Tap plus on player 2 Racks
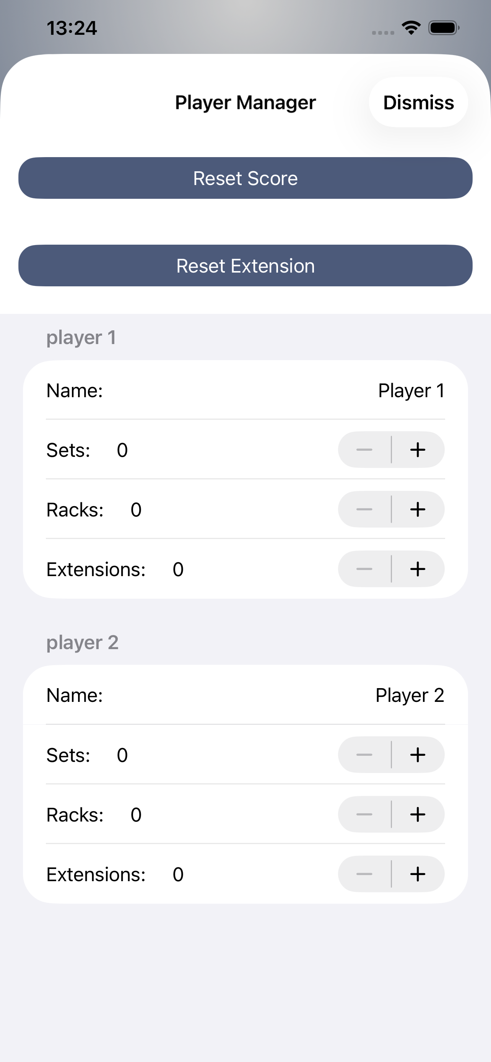491x1062 pixels. (x=418, y=814)
